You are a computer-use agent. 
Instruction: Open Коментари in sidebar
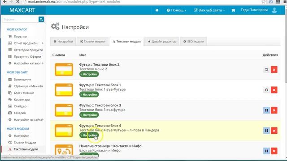[x=22, y=100]
